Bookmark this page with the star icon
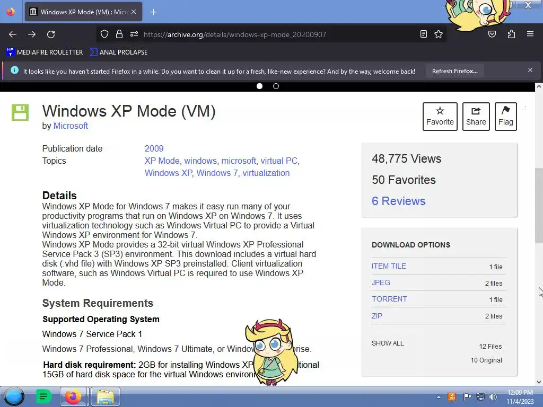 point(439,34)
